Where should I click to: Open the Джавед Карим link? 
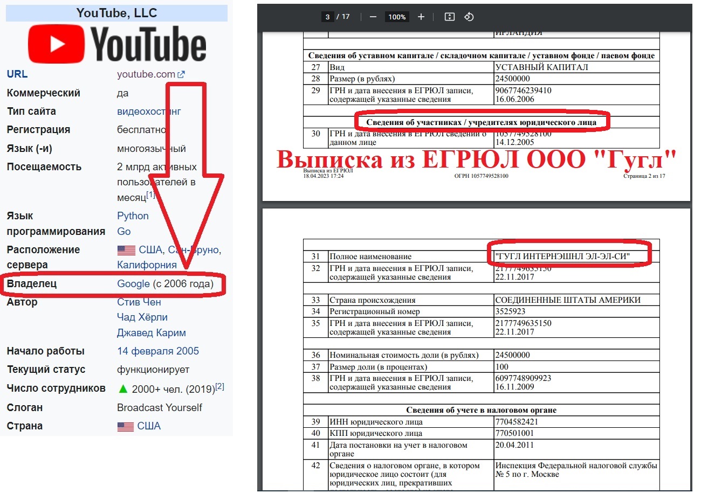152,333
